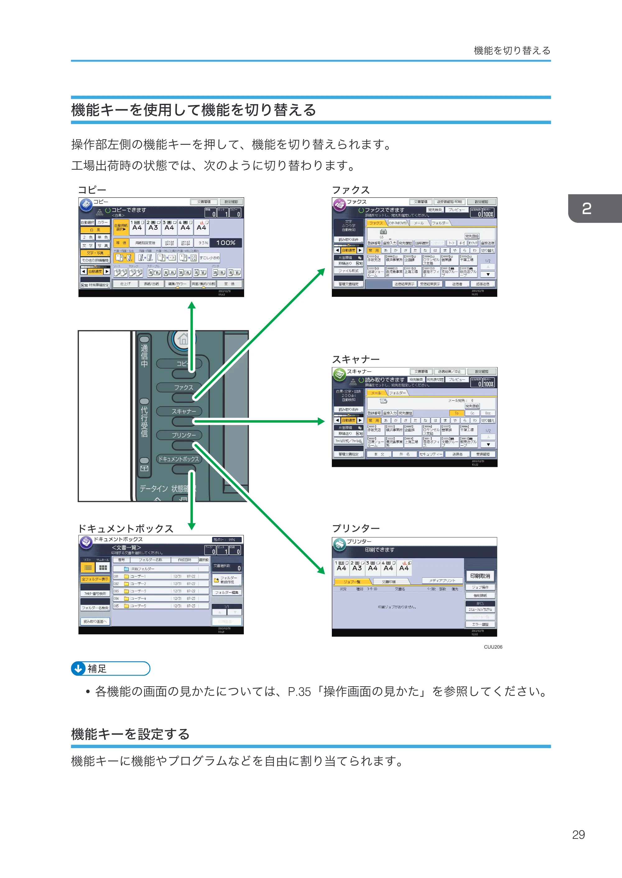Decrease density left arrow on Fax screen

click(337, 250)
